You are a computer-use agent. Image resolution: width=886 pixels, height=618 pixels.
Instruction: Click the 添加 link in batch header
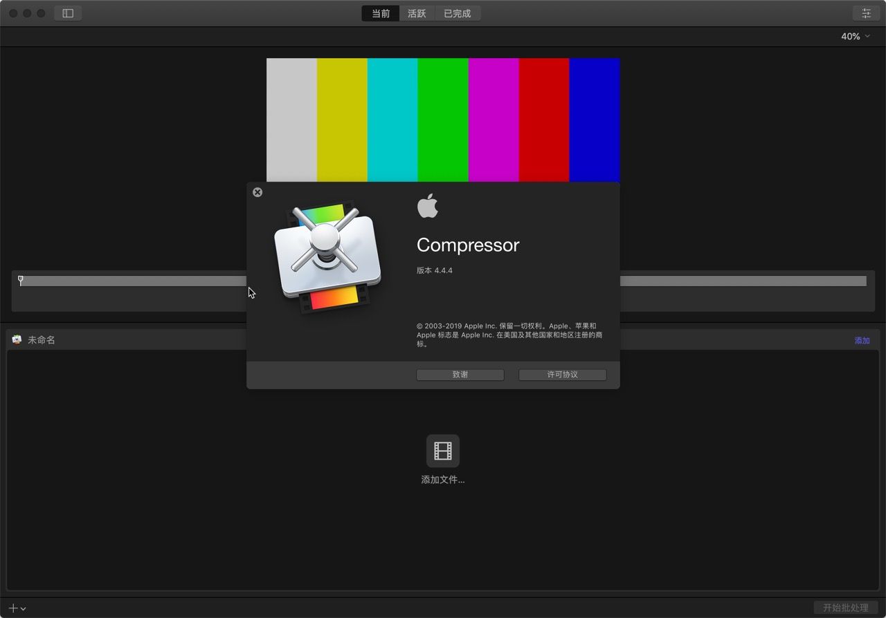pos(862,340)
